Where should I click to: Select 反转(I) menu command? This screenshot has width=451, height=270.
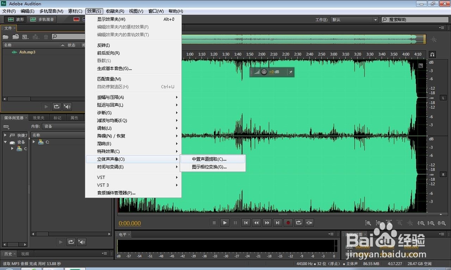[x=133, y=45]
